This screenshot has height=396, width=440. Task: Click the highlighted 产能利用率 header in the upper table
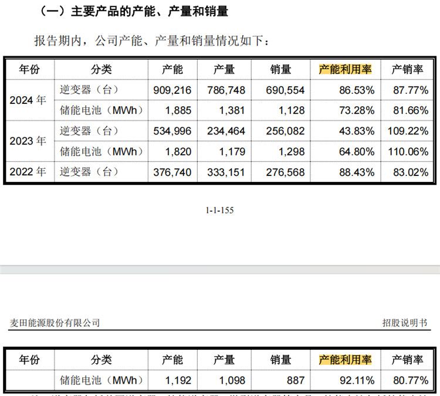(345, 69)
